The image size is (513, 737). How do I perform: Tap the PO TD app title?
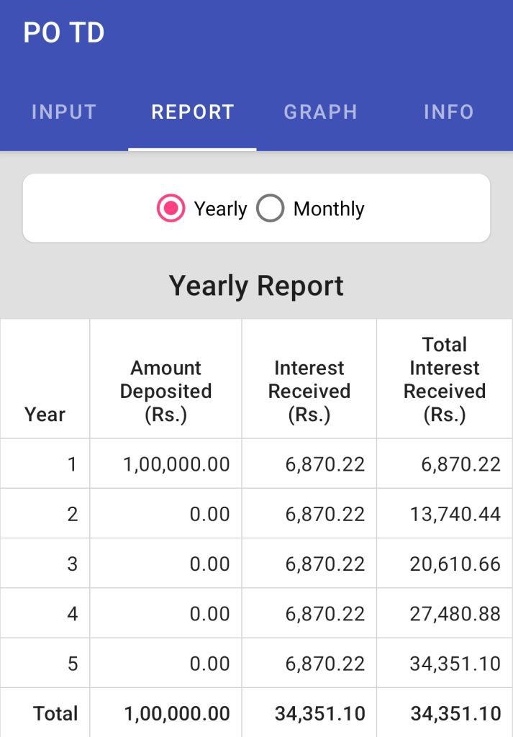64,33
